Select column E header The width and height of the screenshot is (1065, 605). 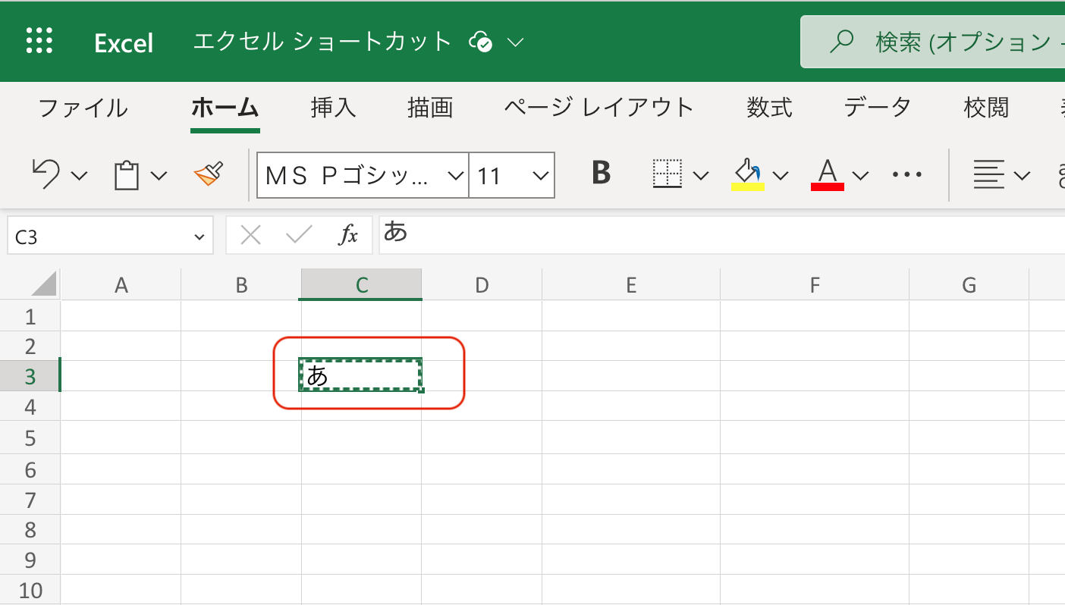[631, 285]
